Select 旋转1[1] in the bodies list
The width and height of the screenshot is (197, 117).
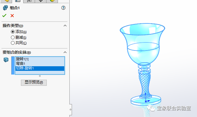click(40, 59)
